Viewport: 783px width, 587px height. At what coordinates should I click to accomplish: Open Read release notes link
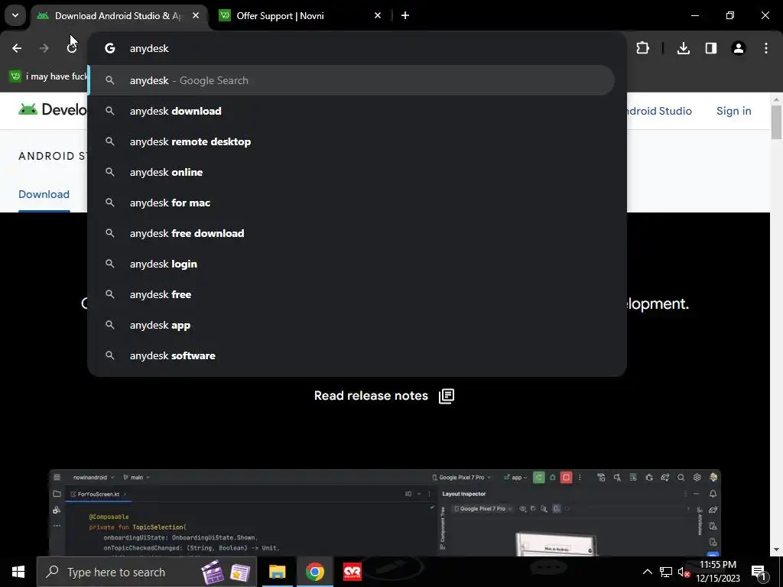click(x=371, y=395)
